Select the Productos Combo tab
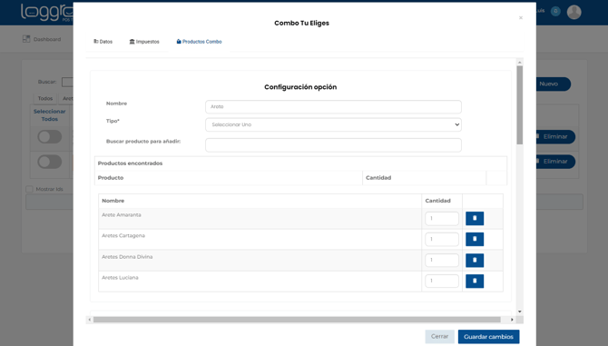 click(x=199, y=42)
